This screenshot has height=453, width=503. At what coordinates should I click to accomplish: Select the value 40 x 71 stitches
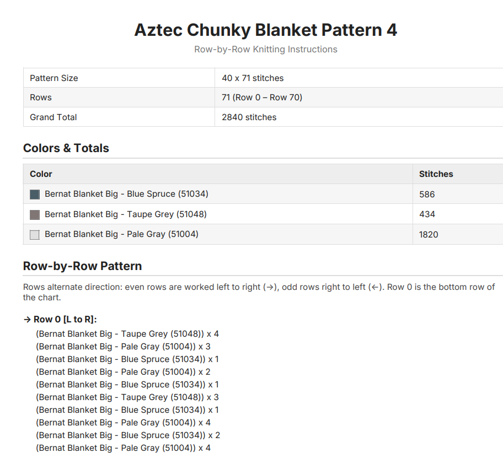pos(253,78)
